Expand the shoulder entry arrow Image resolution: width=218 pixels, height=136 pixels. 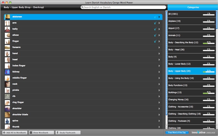tap(159, 109)
